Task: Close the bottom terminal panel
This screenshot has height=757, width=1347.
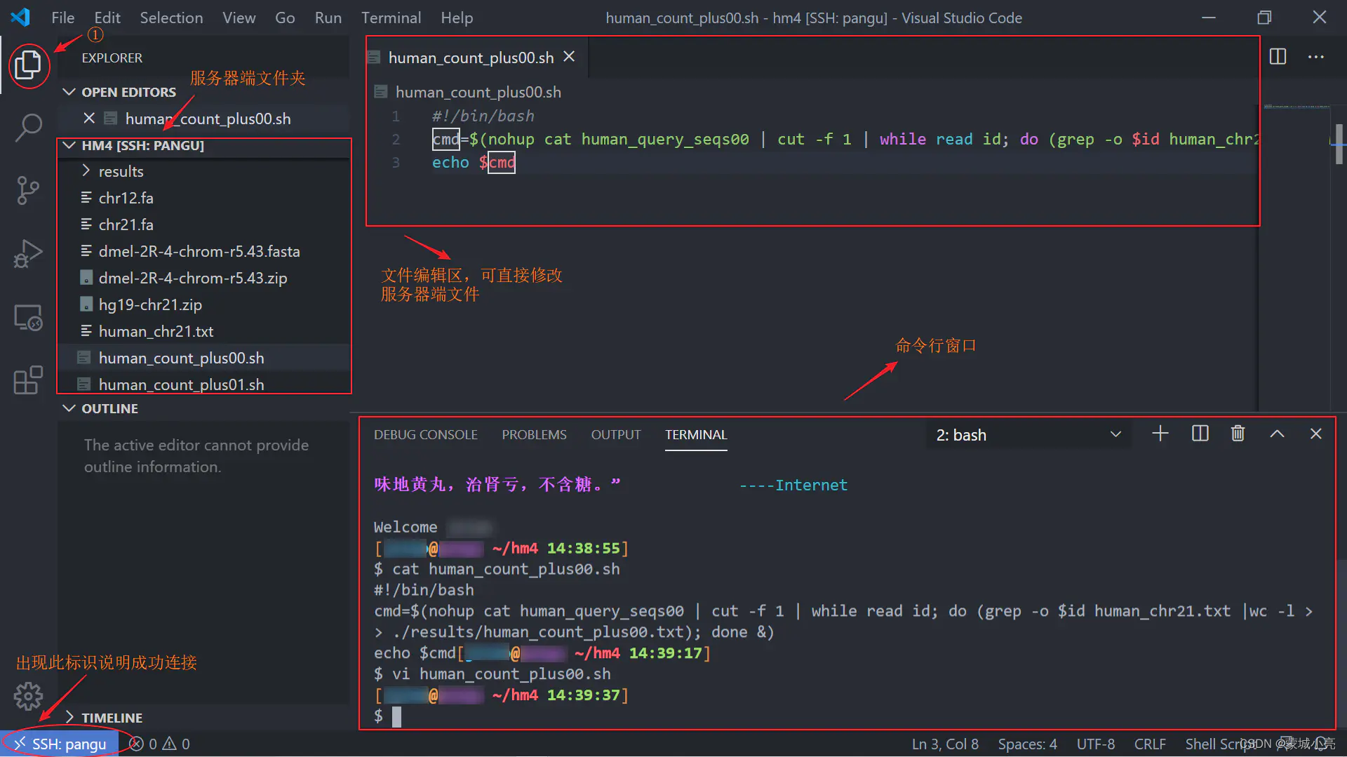Action: (1316, 434)
